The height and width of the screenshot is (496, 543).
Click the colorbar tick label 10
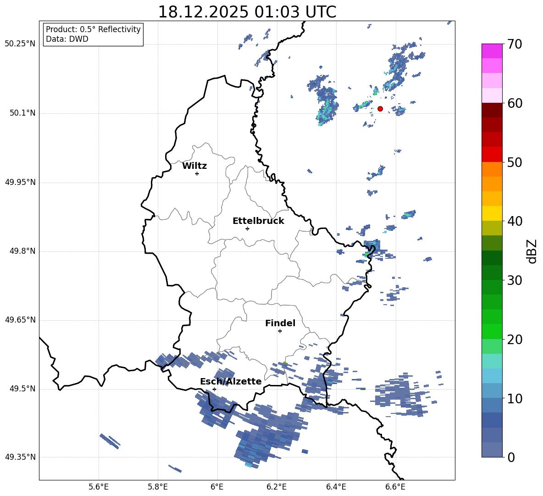pyautogui.click(x=515, y=398)
